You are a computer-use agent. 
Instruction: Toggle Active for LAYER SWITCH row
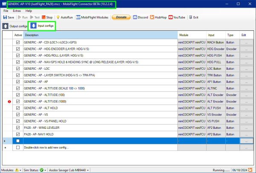(18, 75)
